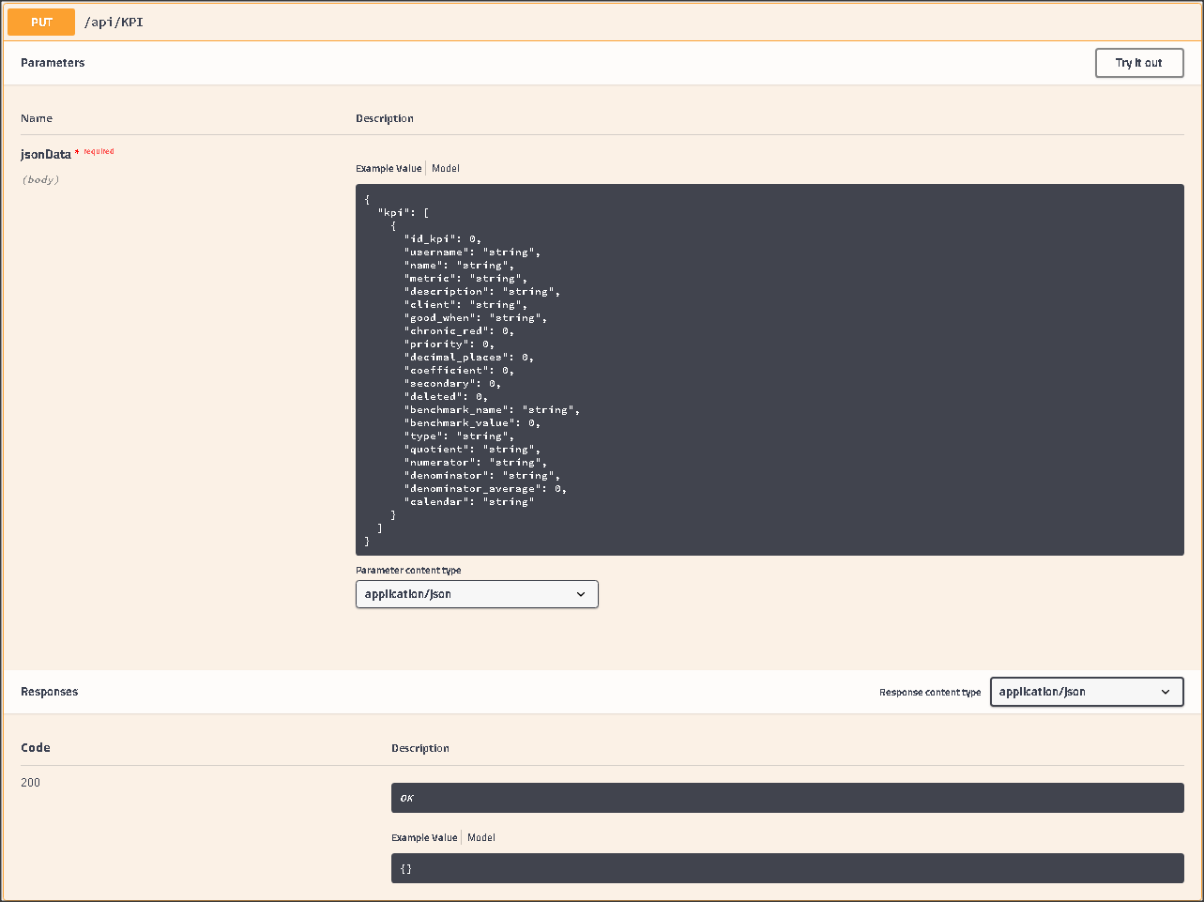Click the Name column header

point(37,118)
